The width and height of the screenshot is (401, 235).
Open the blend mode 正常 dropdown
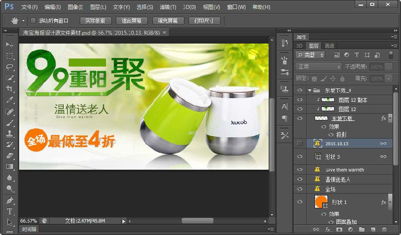319,67
